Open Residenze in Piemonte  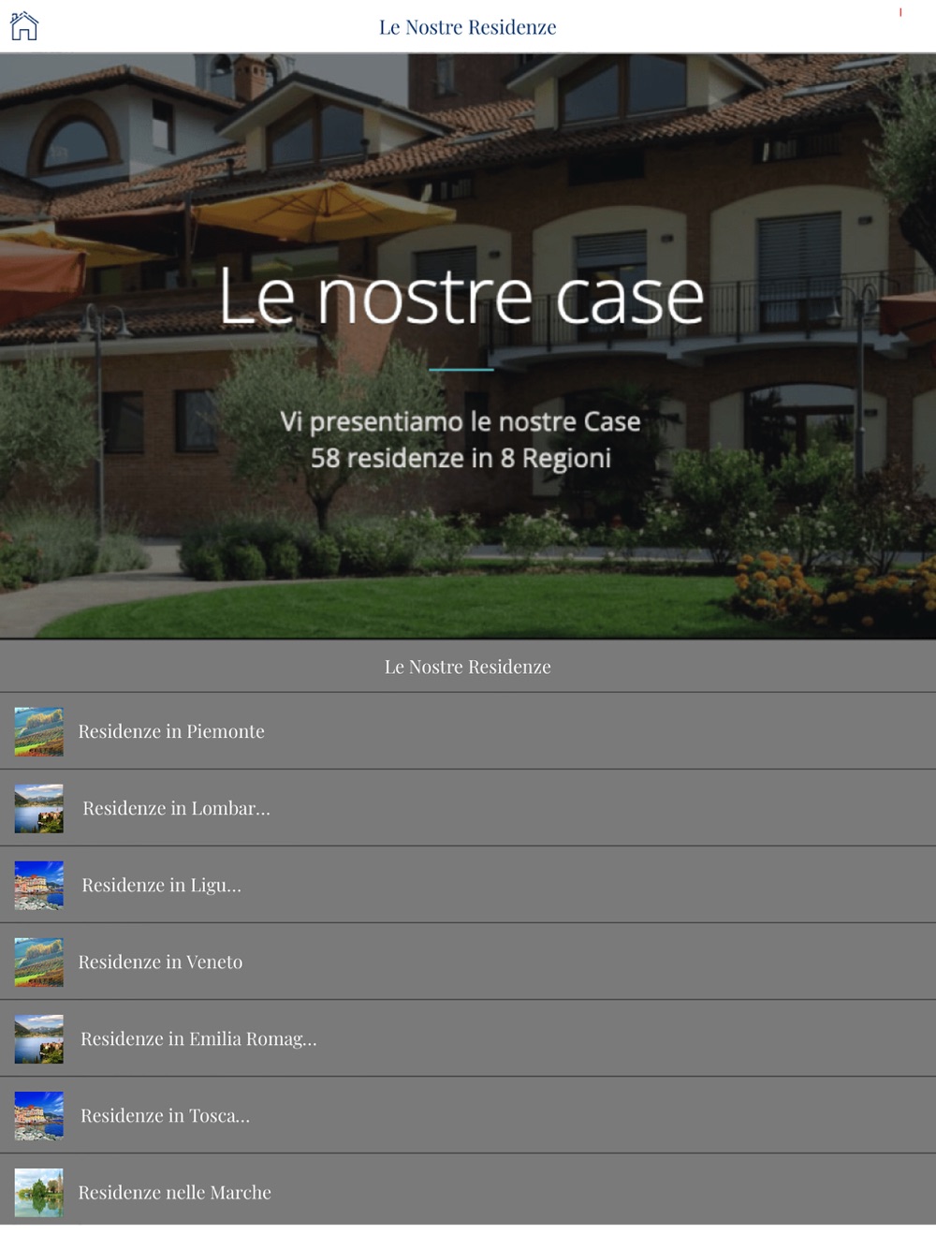click(x=468, y=731)
